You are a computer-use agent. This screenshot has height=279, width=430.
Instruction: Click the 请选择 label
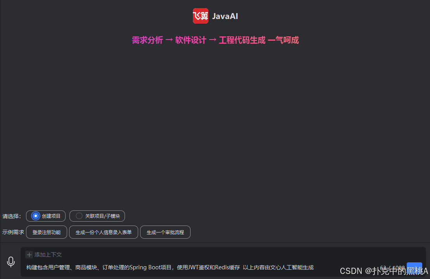click(12, 216)
